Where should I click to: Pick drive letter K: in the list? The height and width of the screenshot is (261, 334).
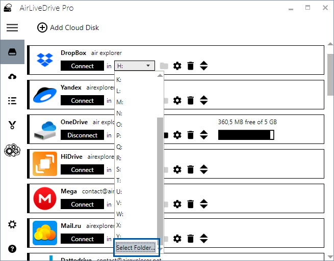[119, 80]
